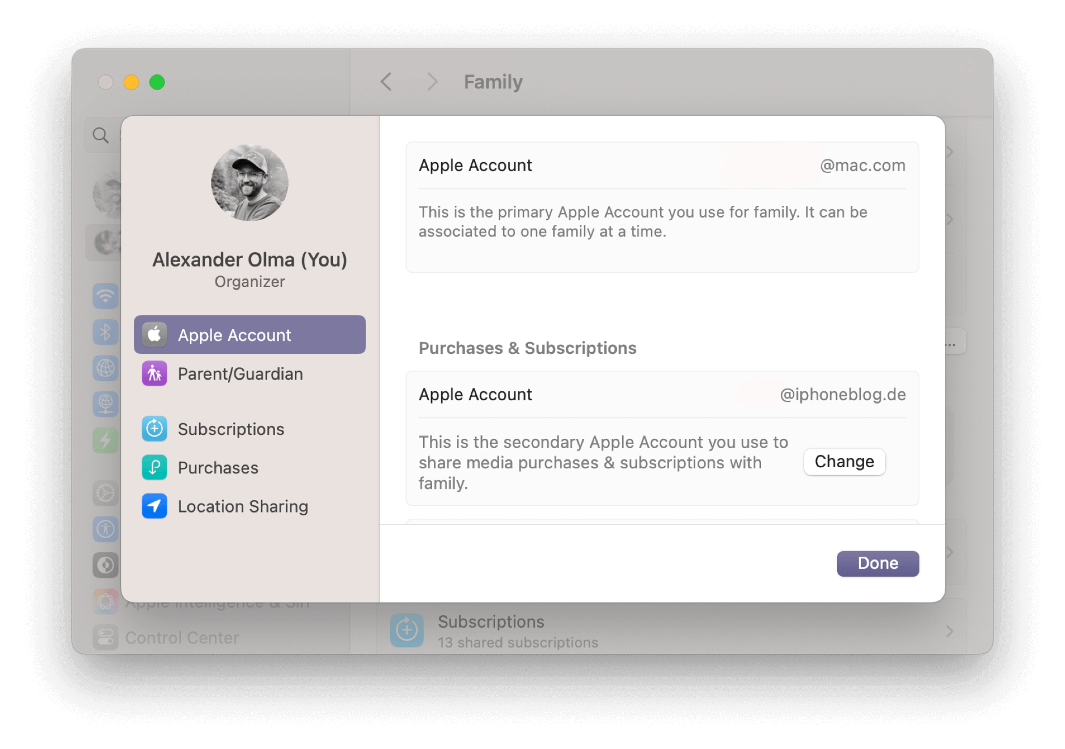Click the green zoom window button

157,82
